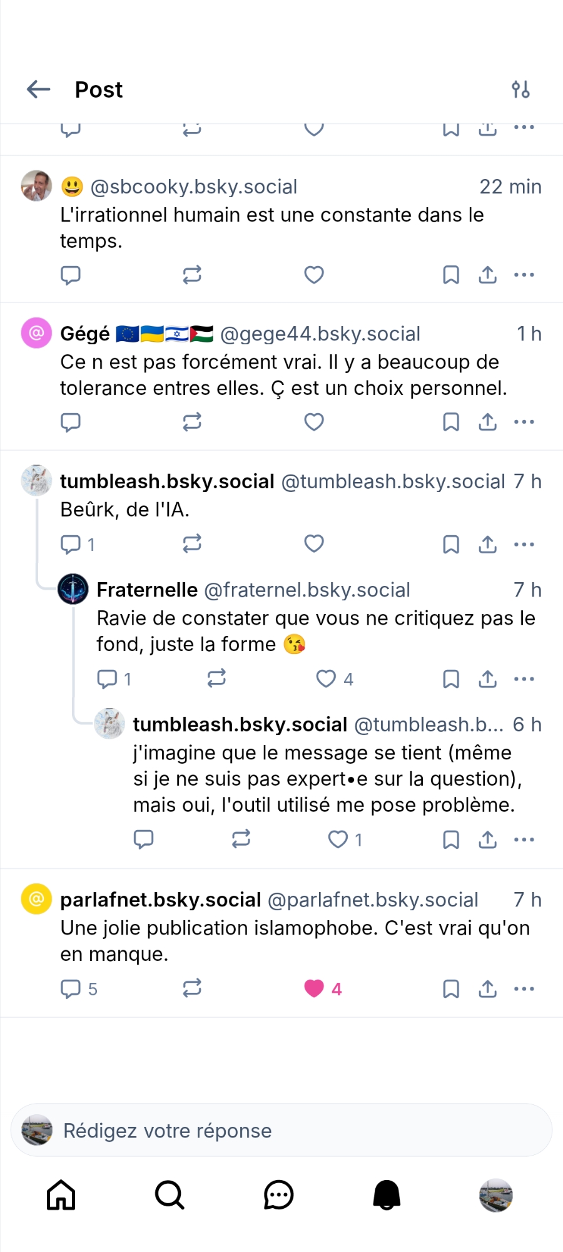This screenshot has width=563, height=1252.
Task: Unlike parlafnet's post with pink heart
Action: [314, 988]
